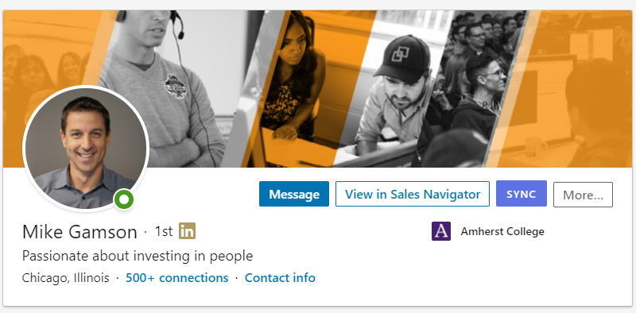Click the green online status indicator
The image size is (636, 313).
click(x=124, y=199)
